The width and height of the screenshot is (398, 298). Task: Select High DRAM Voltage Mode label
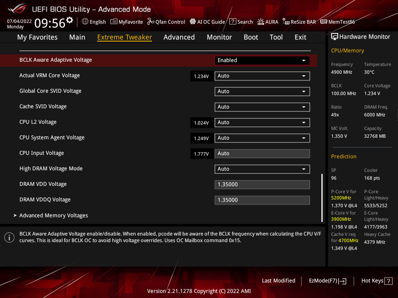coord(51,168)
